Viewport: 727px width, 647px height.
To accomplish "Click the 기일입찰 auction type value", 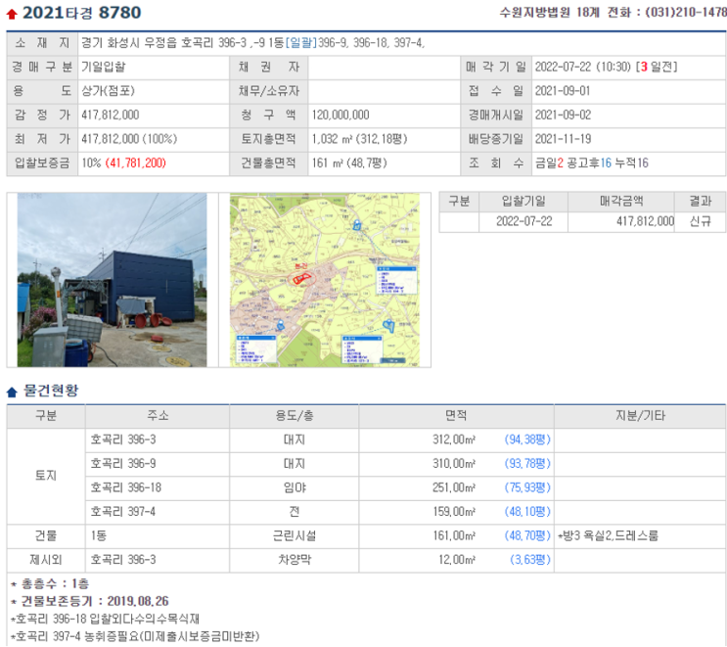I will (104, 68).
